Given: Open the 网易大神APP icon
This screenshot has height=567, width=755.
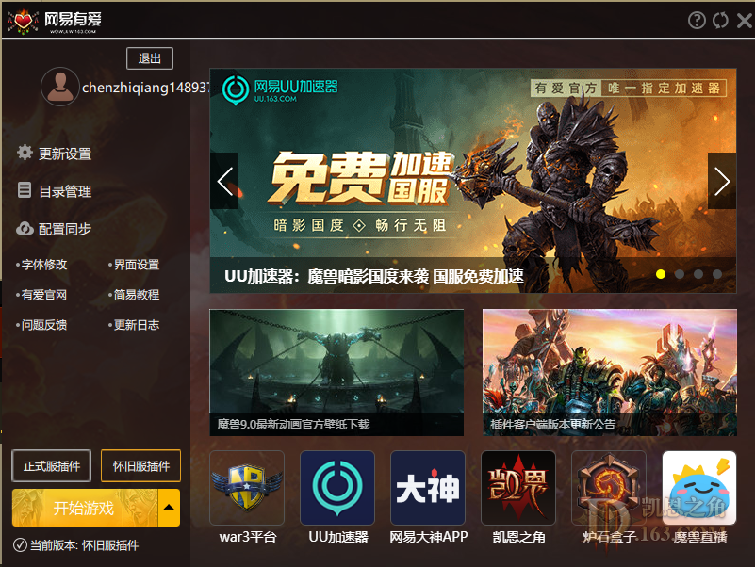Looking at the screenshot, I should (428, 488).
